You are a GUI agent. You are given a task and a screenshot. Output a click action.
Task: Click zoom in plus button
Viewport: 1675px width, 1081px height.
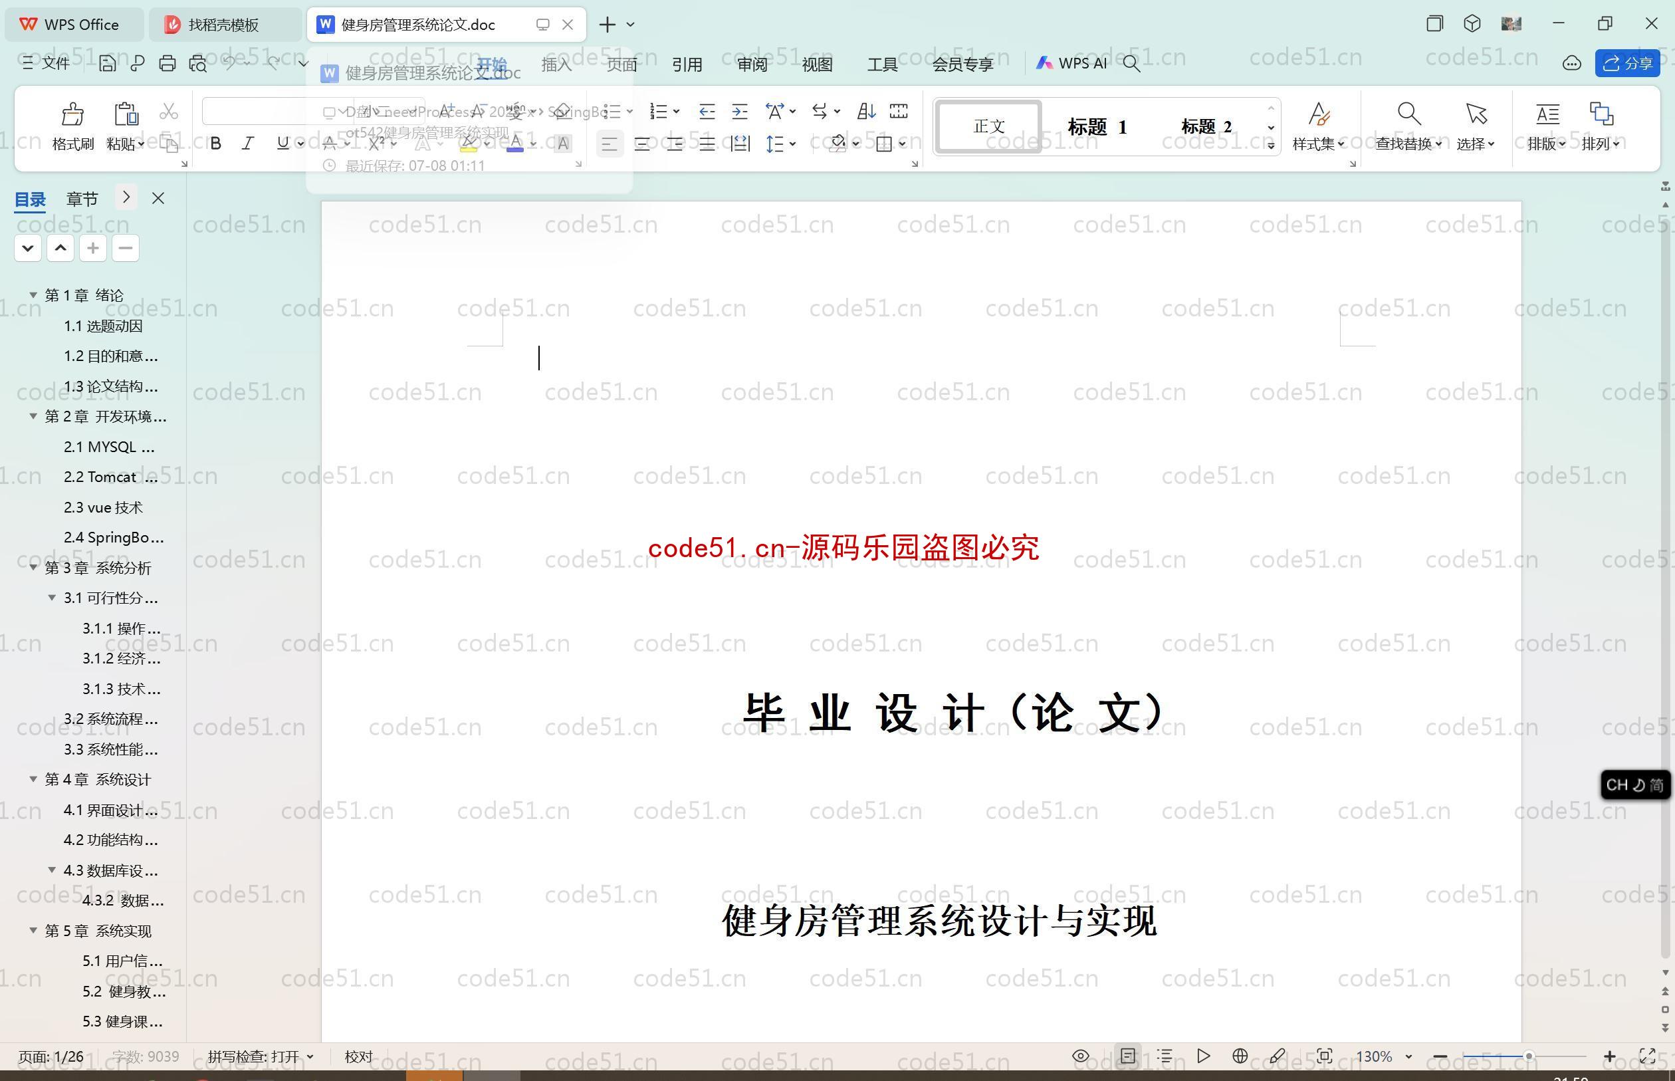pyautogui.click(x=1610, y=1056)
